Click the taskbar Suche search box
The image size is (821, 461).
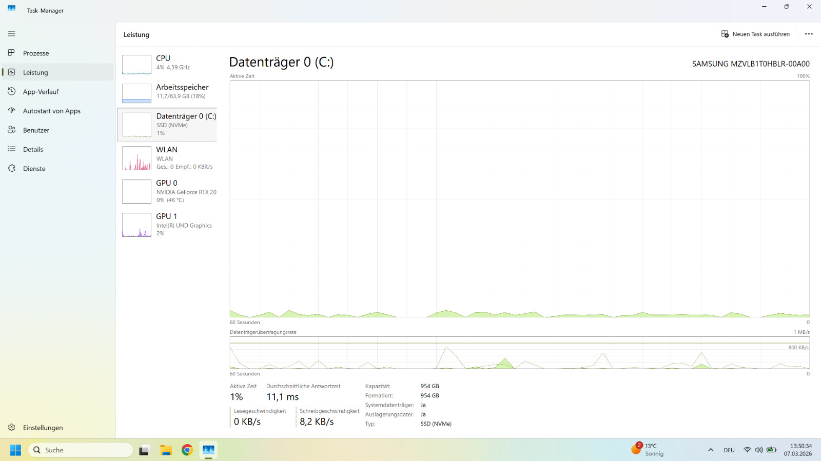click(81, 450)
